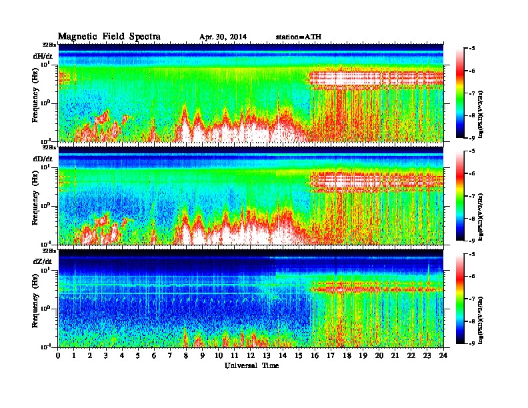
Task: Click hour 22 on the time axis
Action: point(411,355)
